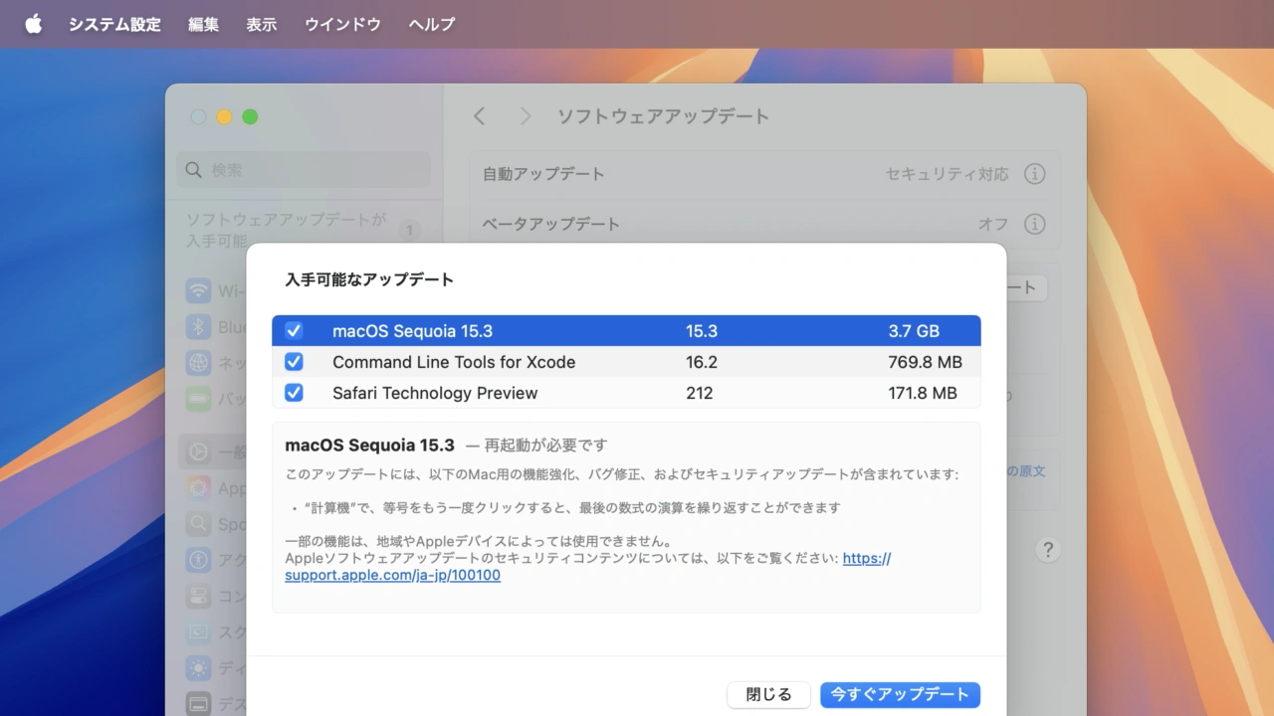Click info icon beside ベータアップデート
The height and width of the screenshot is (716, 1274).
pyautogui.click(x=1035, y=224)
